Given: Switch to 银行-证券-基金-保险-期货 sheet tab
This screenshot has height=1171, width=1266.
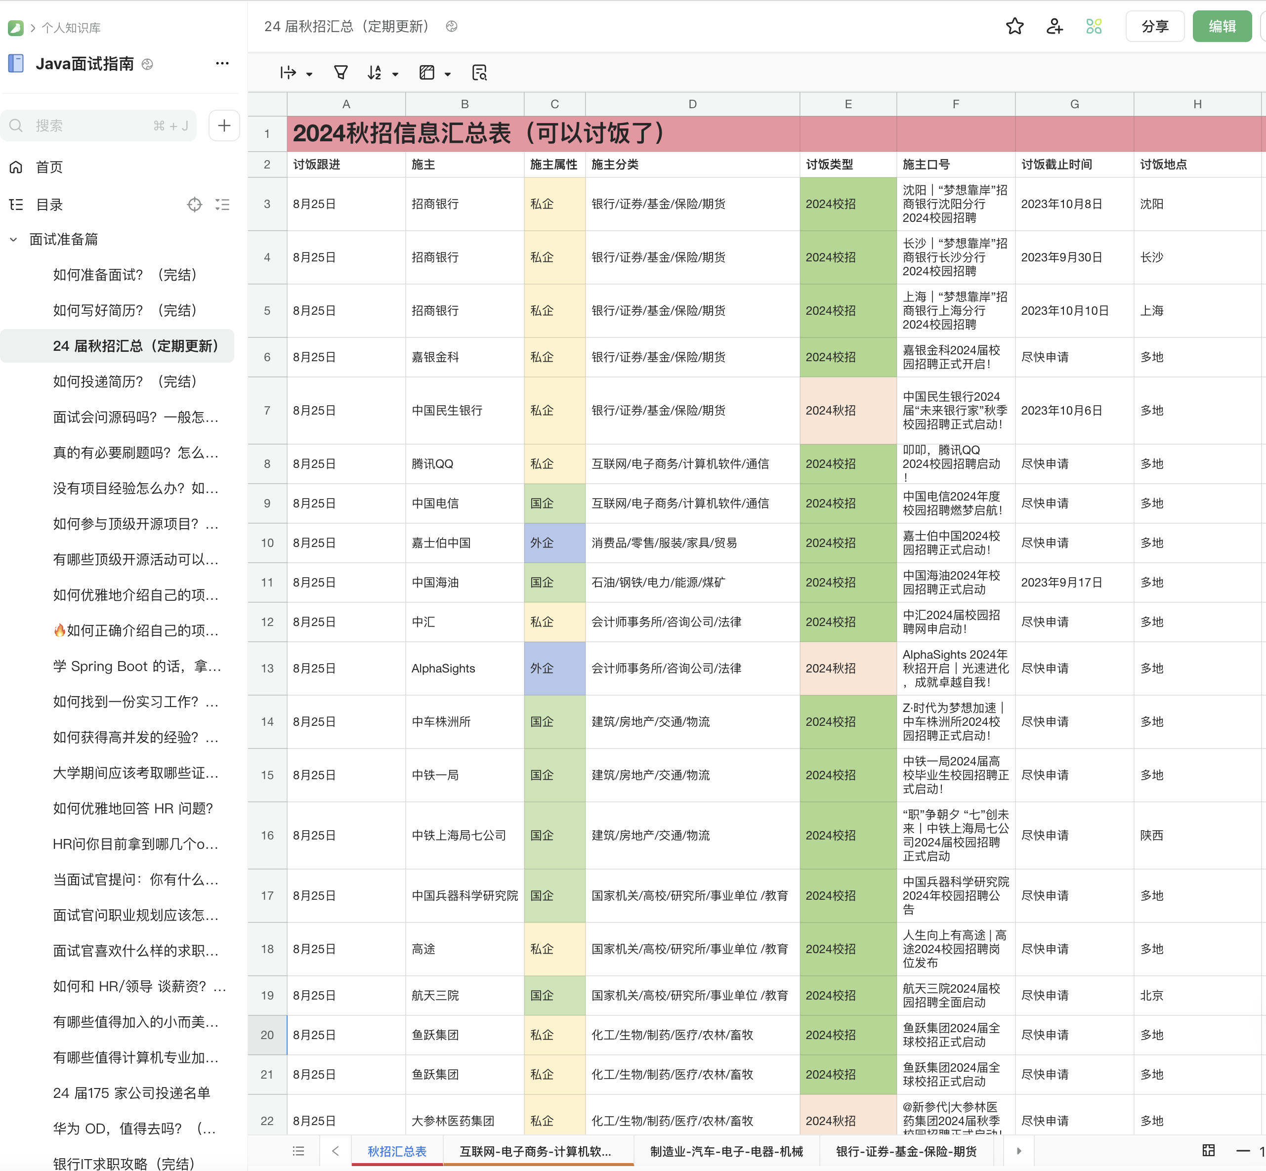Looking at the screenshot, I should coord(906,1151).
